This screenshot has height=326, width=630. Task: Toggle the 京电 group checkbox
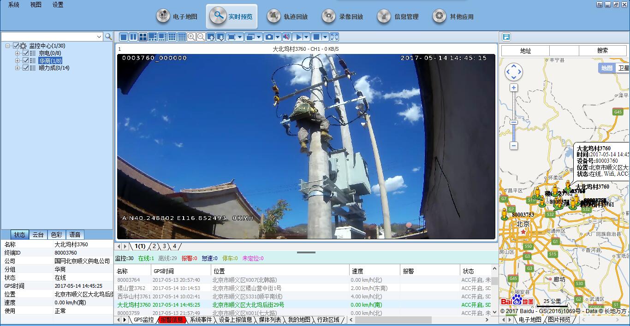point(25,53)
